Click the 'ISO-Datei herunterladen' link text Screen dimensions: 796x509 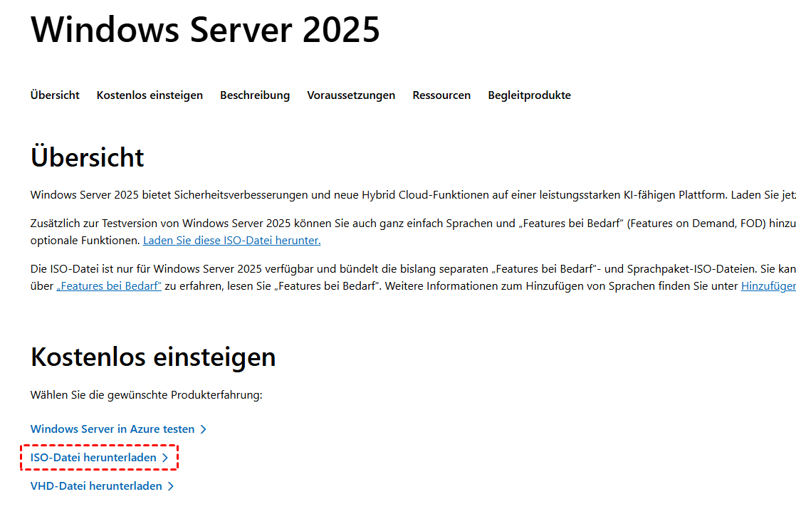coord(93,458)
